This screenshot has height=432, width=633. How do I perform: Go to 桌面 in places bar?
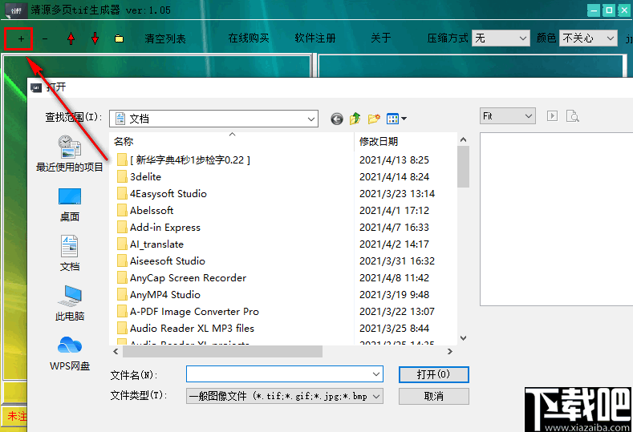click(70, 204)
